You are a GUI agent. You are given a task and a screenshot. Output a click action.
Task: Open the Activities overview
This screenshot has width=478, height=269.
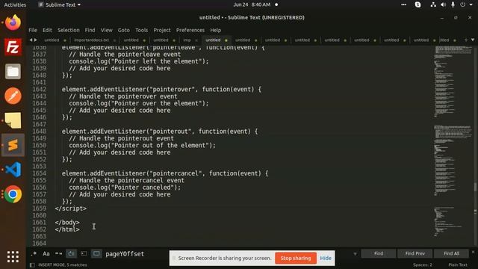click(x=15, y=4)
